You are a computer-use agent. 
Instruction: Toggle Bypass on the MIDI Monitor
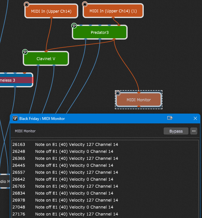[x=176, y=131]
